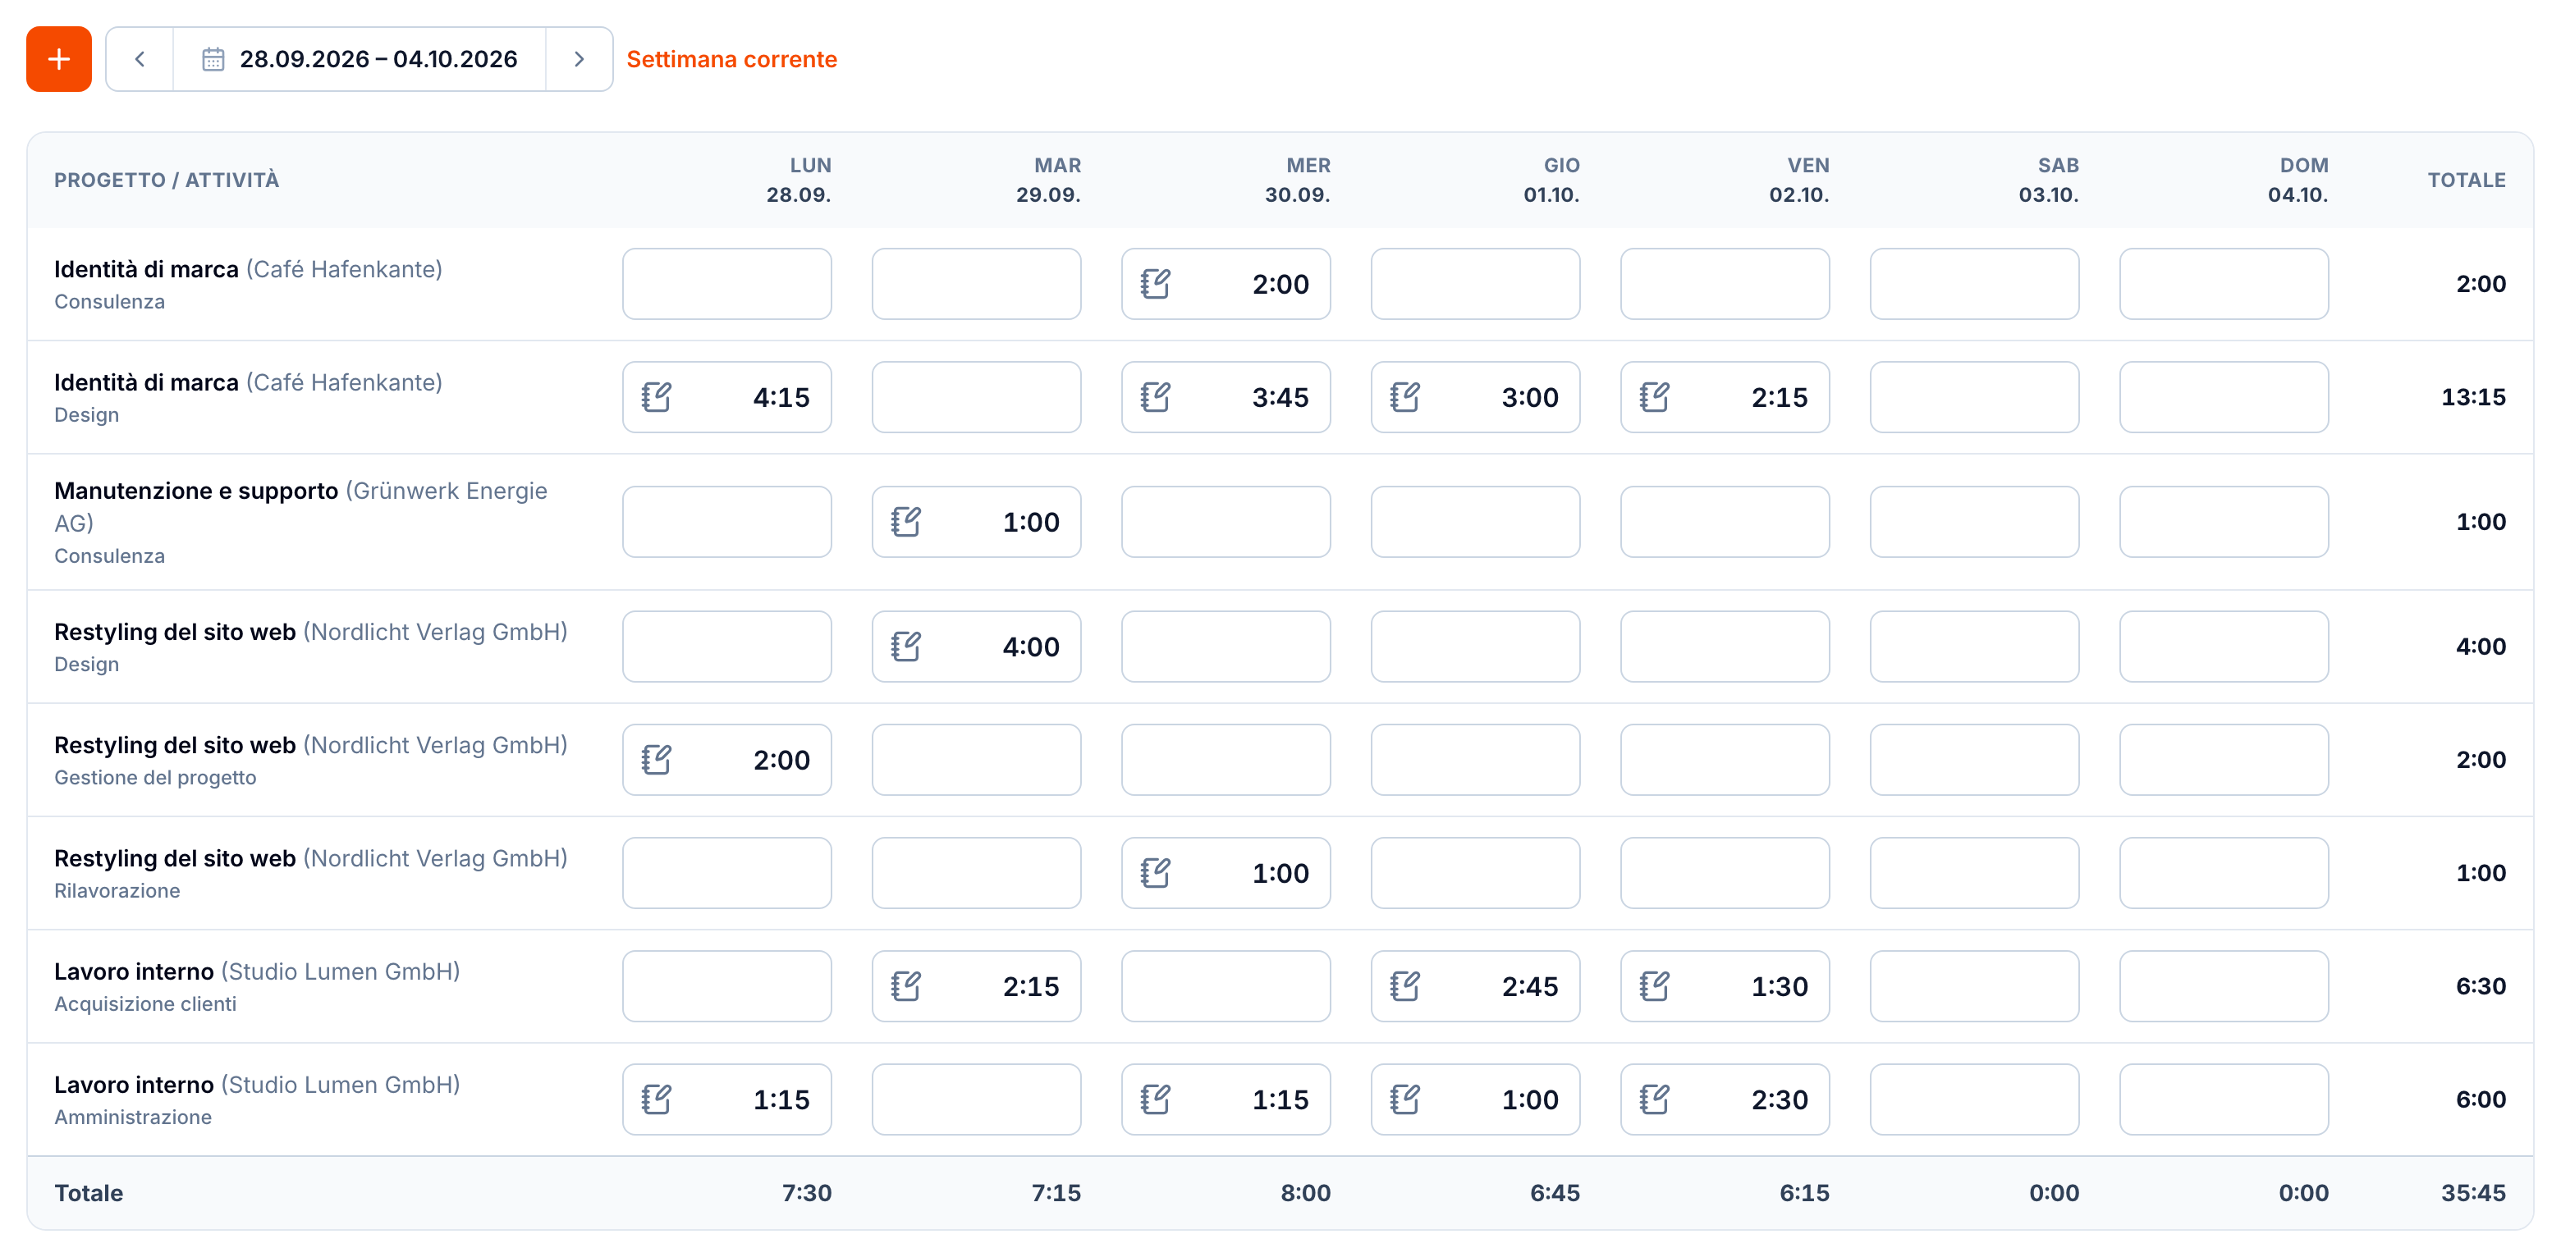Open note icon for Acquisizione clienti Thursday 2:45

click(1404, 987)
